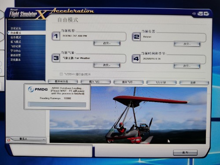This screenshot has height=165, width=220.
Task: Click the 自由模式 page heading
Action: 68,20
